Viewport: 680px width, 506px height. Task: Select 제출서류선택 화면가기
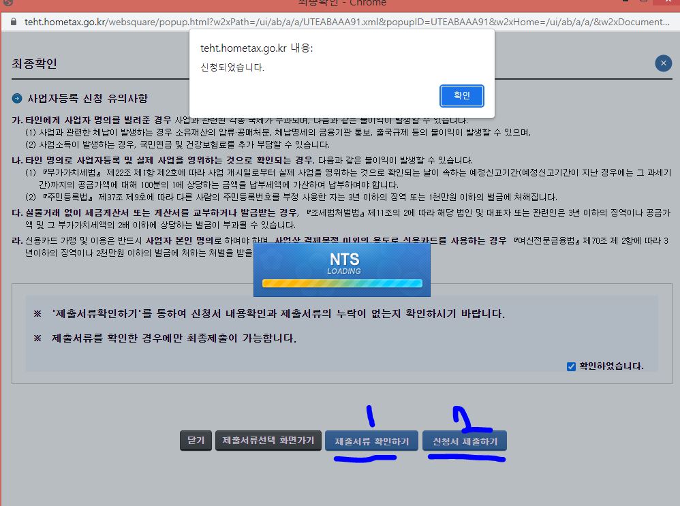coord(268,440)
